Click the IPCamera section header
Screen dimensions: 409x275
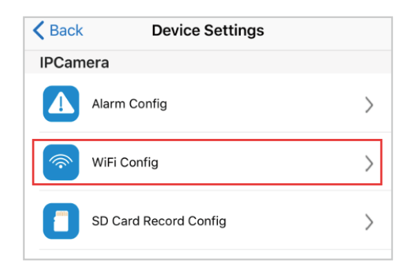[74, 63]
